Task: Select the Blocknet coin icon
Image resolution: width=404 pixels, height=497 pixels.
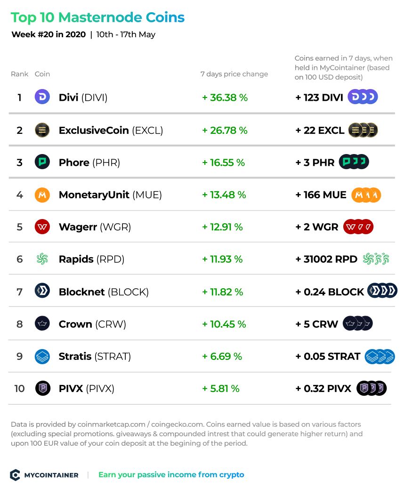Action: coord(42,291)
